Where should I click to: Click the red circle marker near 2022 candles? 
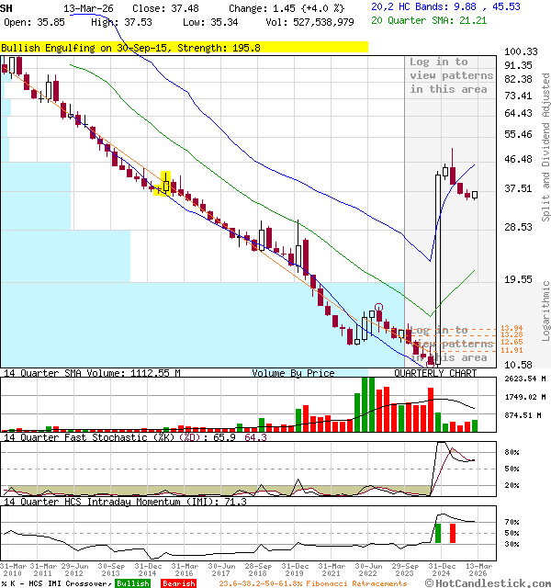tap(378, 308)
